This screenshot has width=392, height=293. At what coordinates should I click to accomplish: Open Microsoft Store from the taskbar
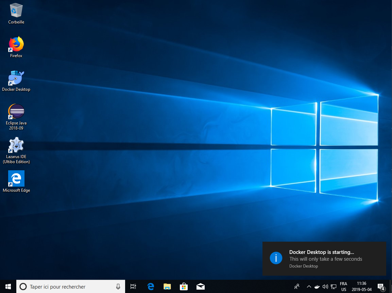point(184,287)
